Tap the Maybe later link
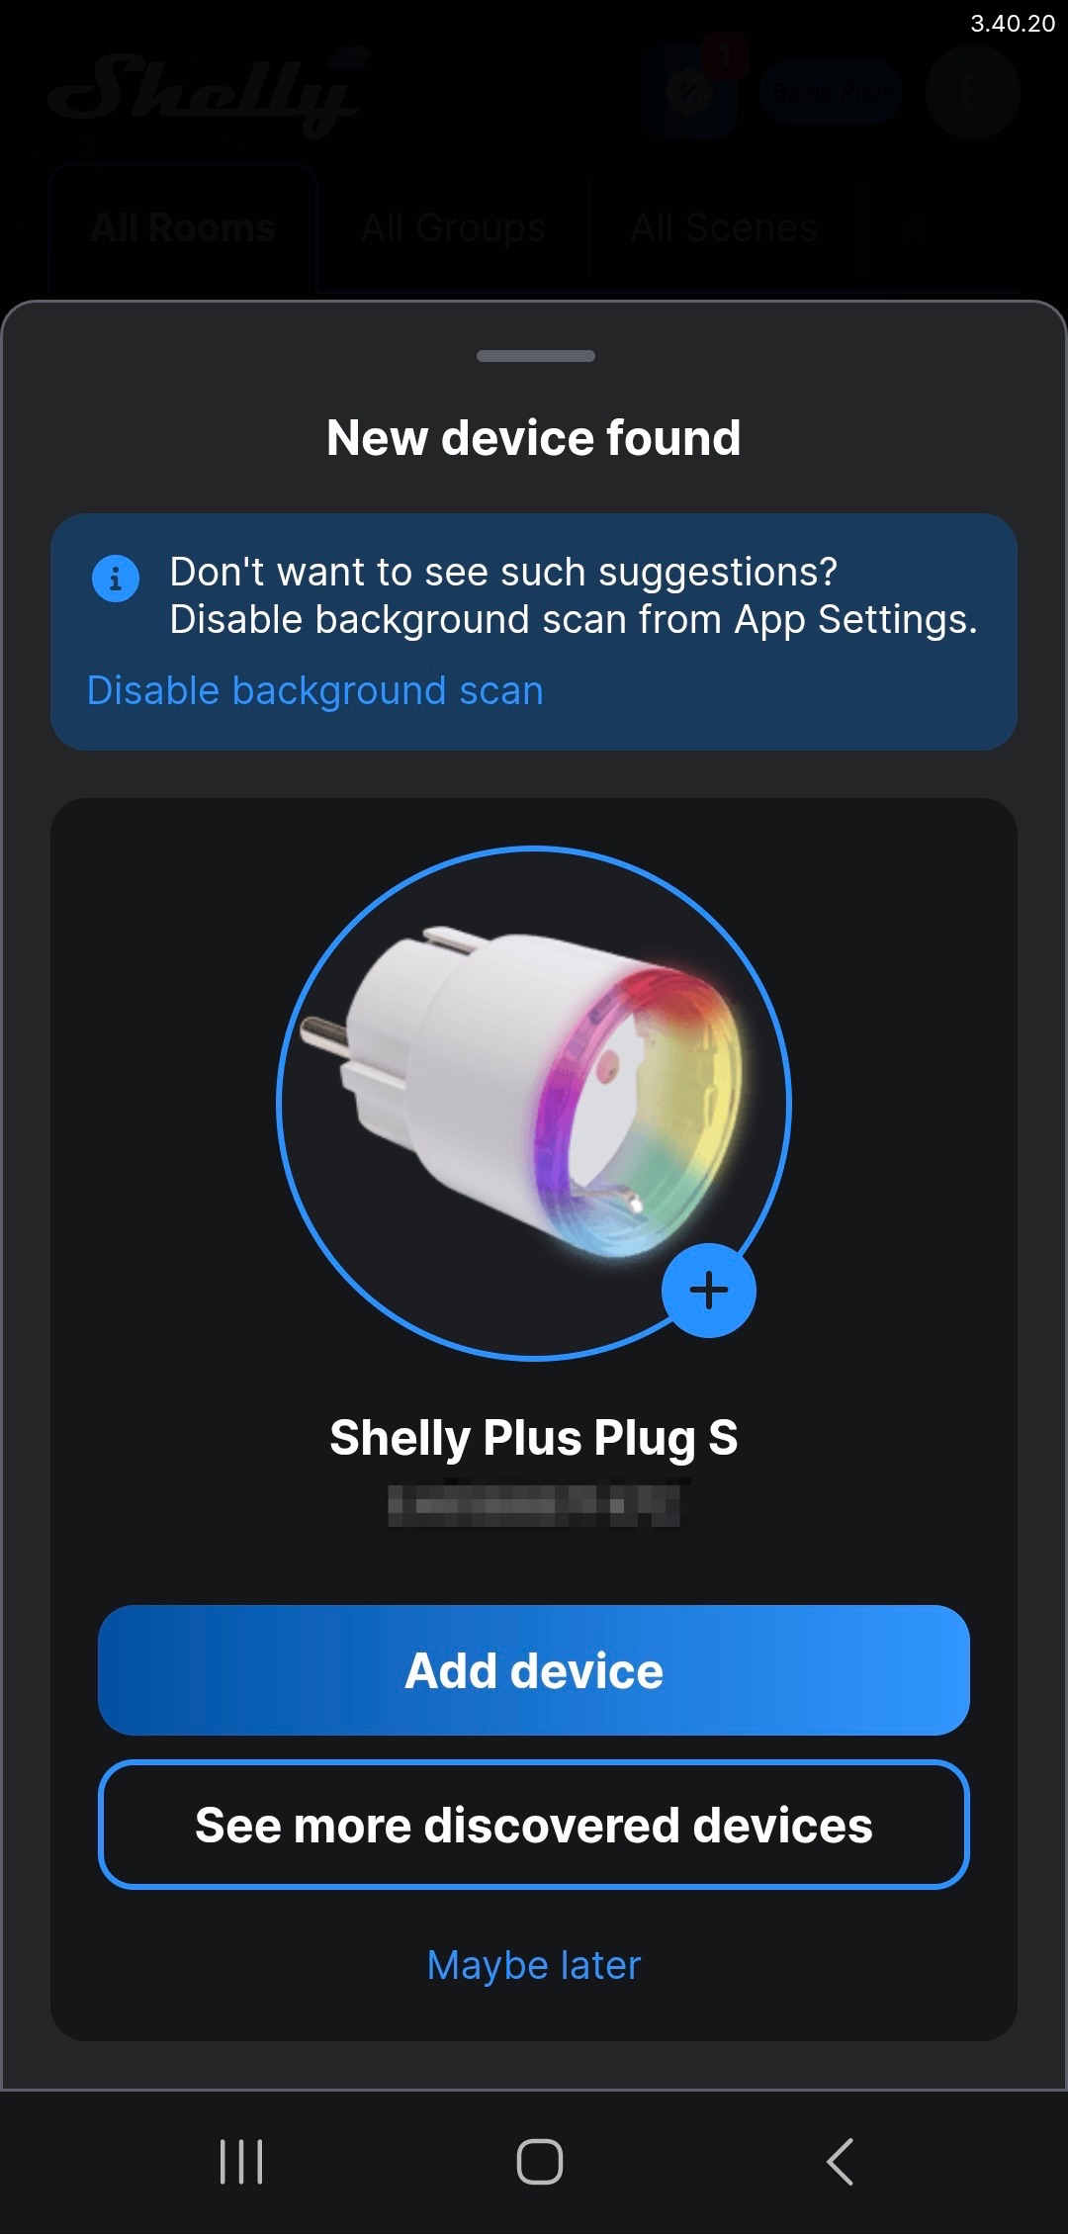The height and width of the screenshot is (2235, 1068). coord(534,1965)
